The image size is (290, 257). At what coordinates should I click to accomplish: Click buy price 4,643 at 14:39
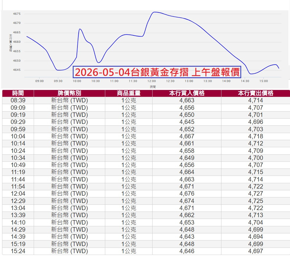(187, 237)
